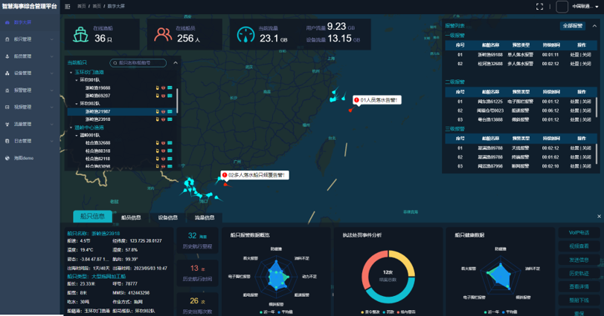Viewport: 604px width, 316px height.
Task: Open the 数字大屏 dashboard icon in sidebar
Action: 7,22
